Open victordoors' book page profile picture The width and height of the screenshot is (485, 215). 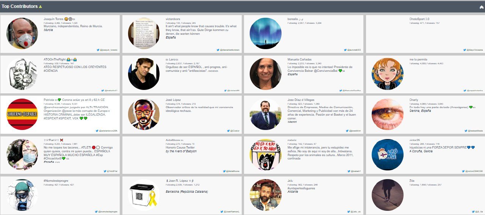pyautogui.click(x=144, y=33)
